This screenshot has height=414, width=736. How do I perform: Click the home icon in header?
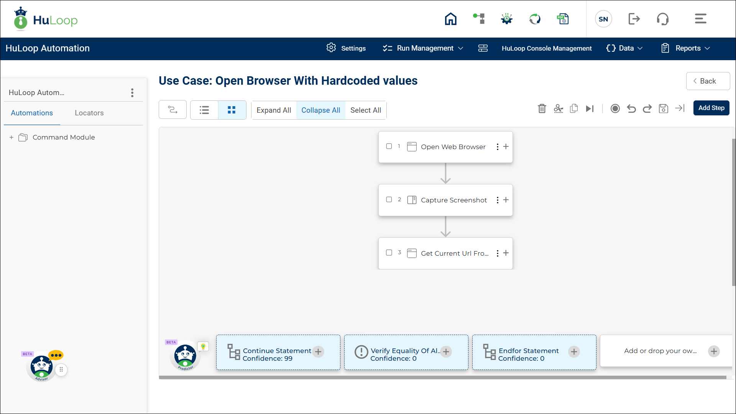450,19
